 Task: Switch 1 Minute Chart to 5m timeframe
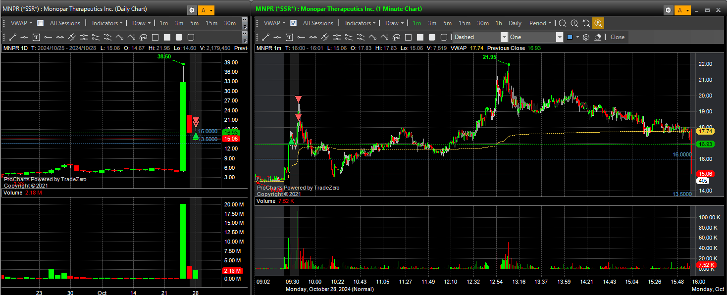448,23
